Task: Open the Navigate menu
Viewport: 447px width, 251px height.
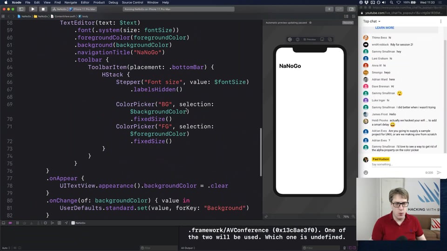Action: click(71, 2)
